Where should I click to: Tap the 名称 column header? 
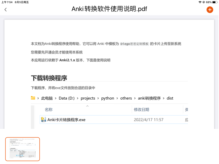click(49, 110)
